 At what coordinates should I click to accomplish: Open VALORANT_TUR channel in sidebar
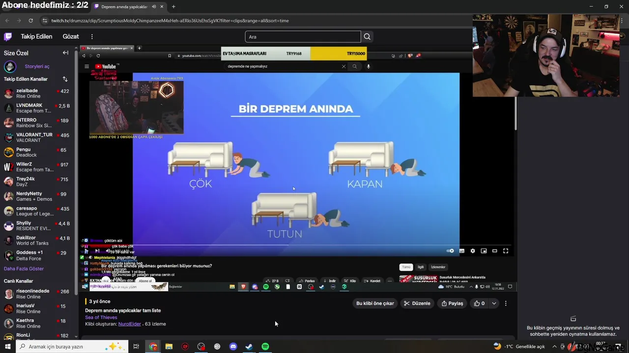click(37, 137)
